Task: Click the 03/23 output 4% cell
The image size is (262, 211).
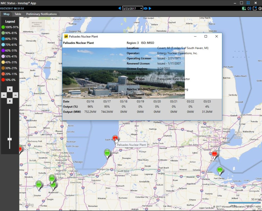Action: point(207,106)
